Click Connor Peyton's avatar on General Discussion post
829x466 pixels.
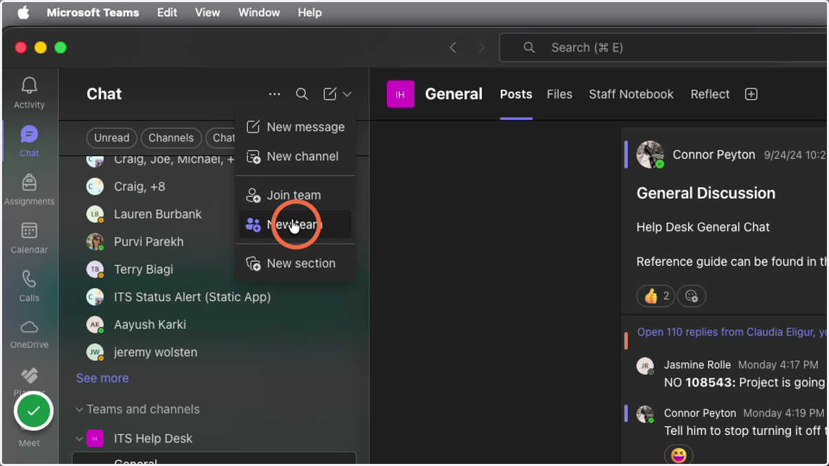point(650,155)
